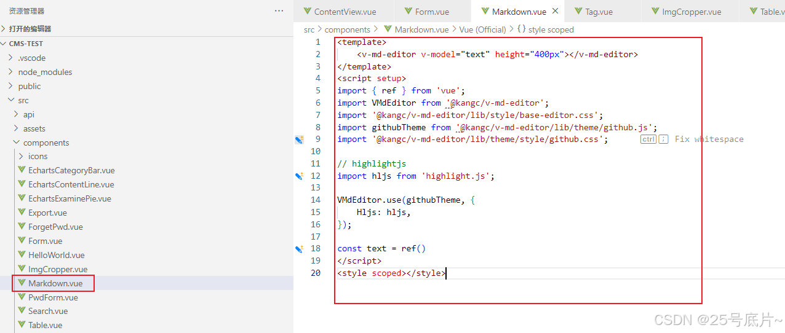Image resolution: width=785 pixels, height=333 pixels.
Task: Expand the assets folder
Action: point(34,128)
